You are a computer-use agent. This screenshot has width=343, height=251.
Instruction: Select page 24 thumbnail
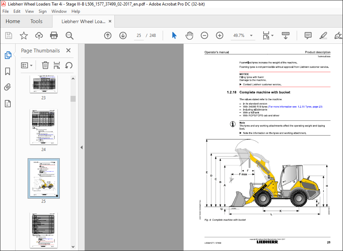44,127
